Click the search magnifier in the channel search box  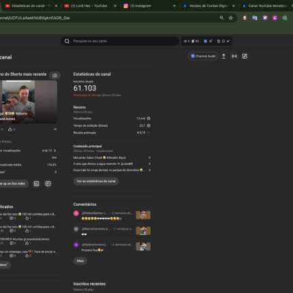click(67, 41)
